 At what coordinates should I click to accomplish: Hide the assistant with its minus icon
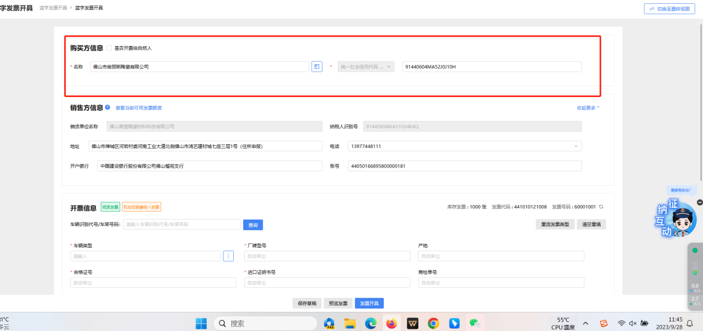point(700,202)
